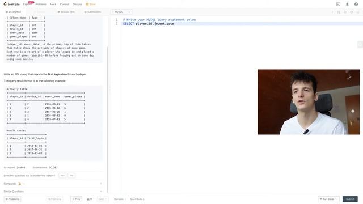Expand the Console panel
Image resolution: width=363 pixels, height=204 pixels.
120,199
